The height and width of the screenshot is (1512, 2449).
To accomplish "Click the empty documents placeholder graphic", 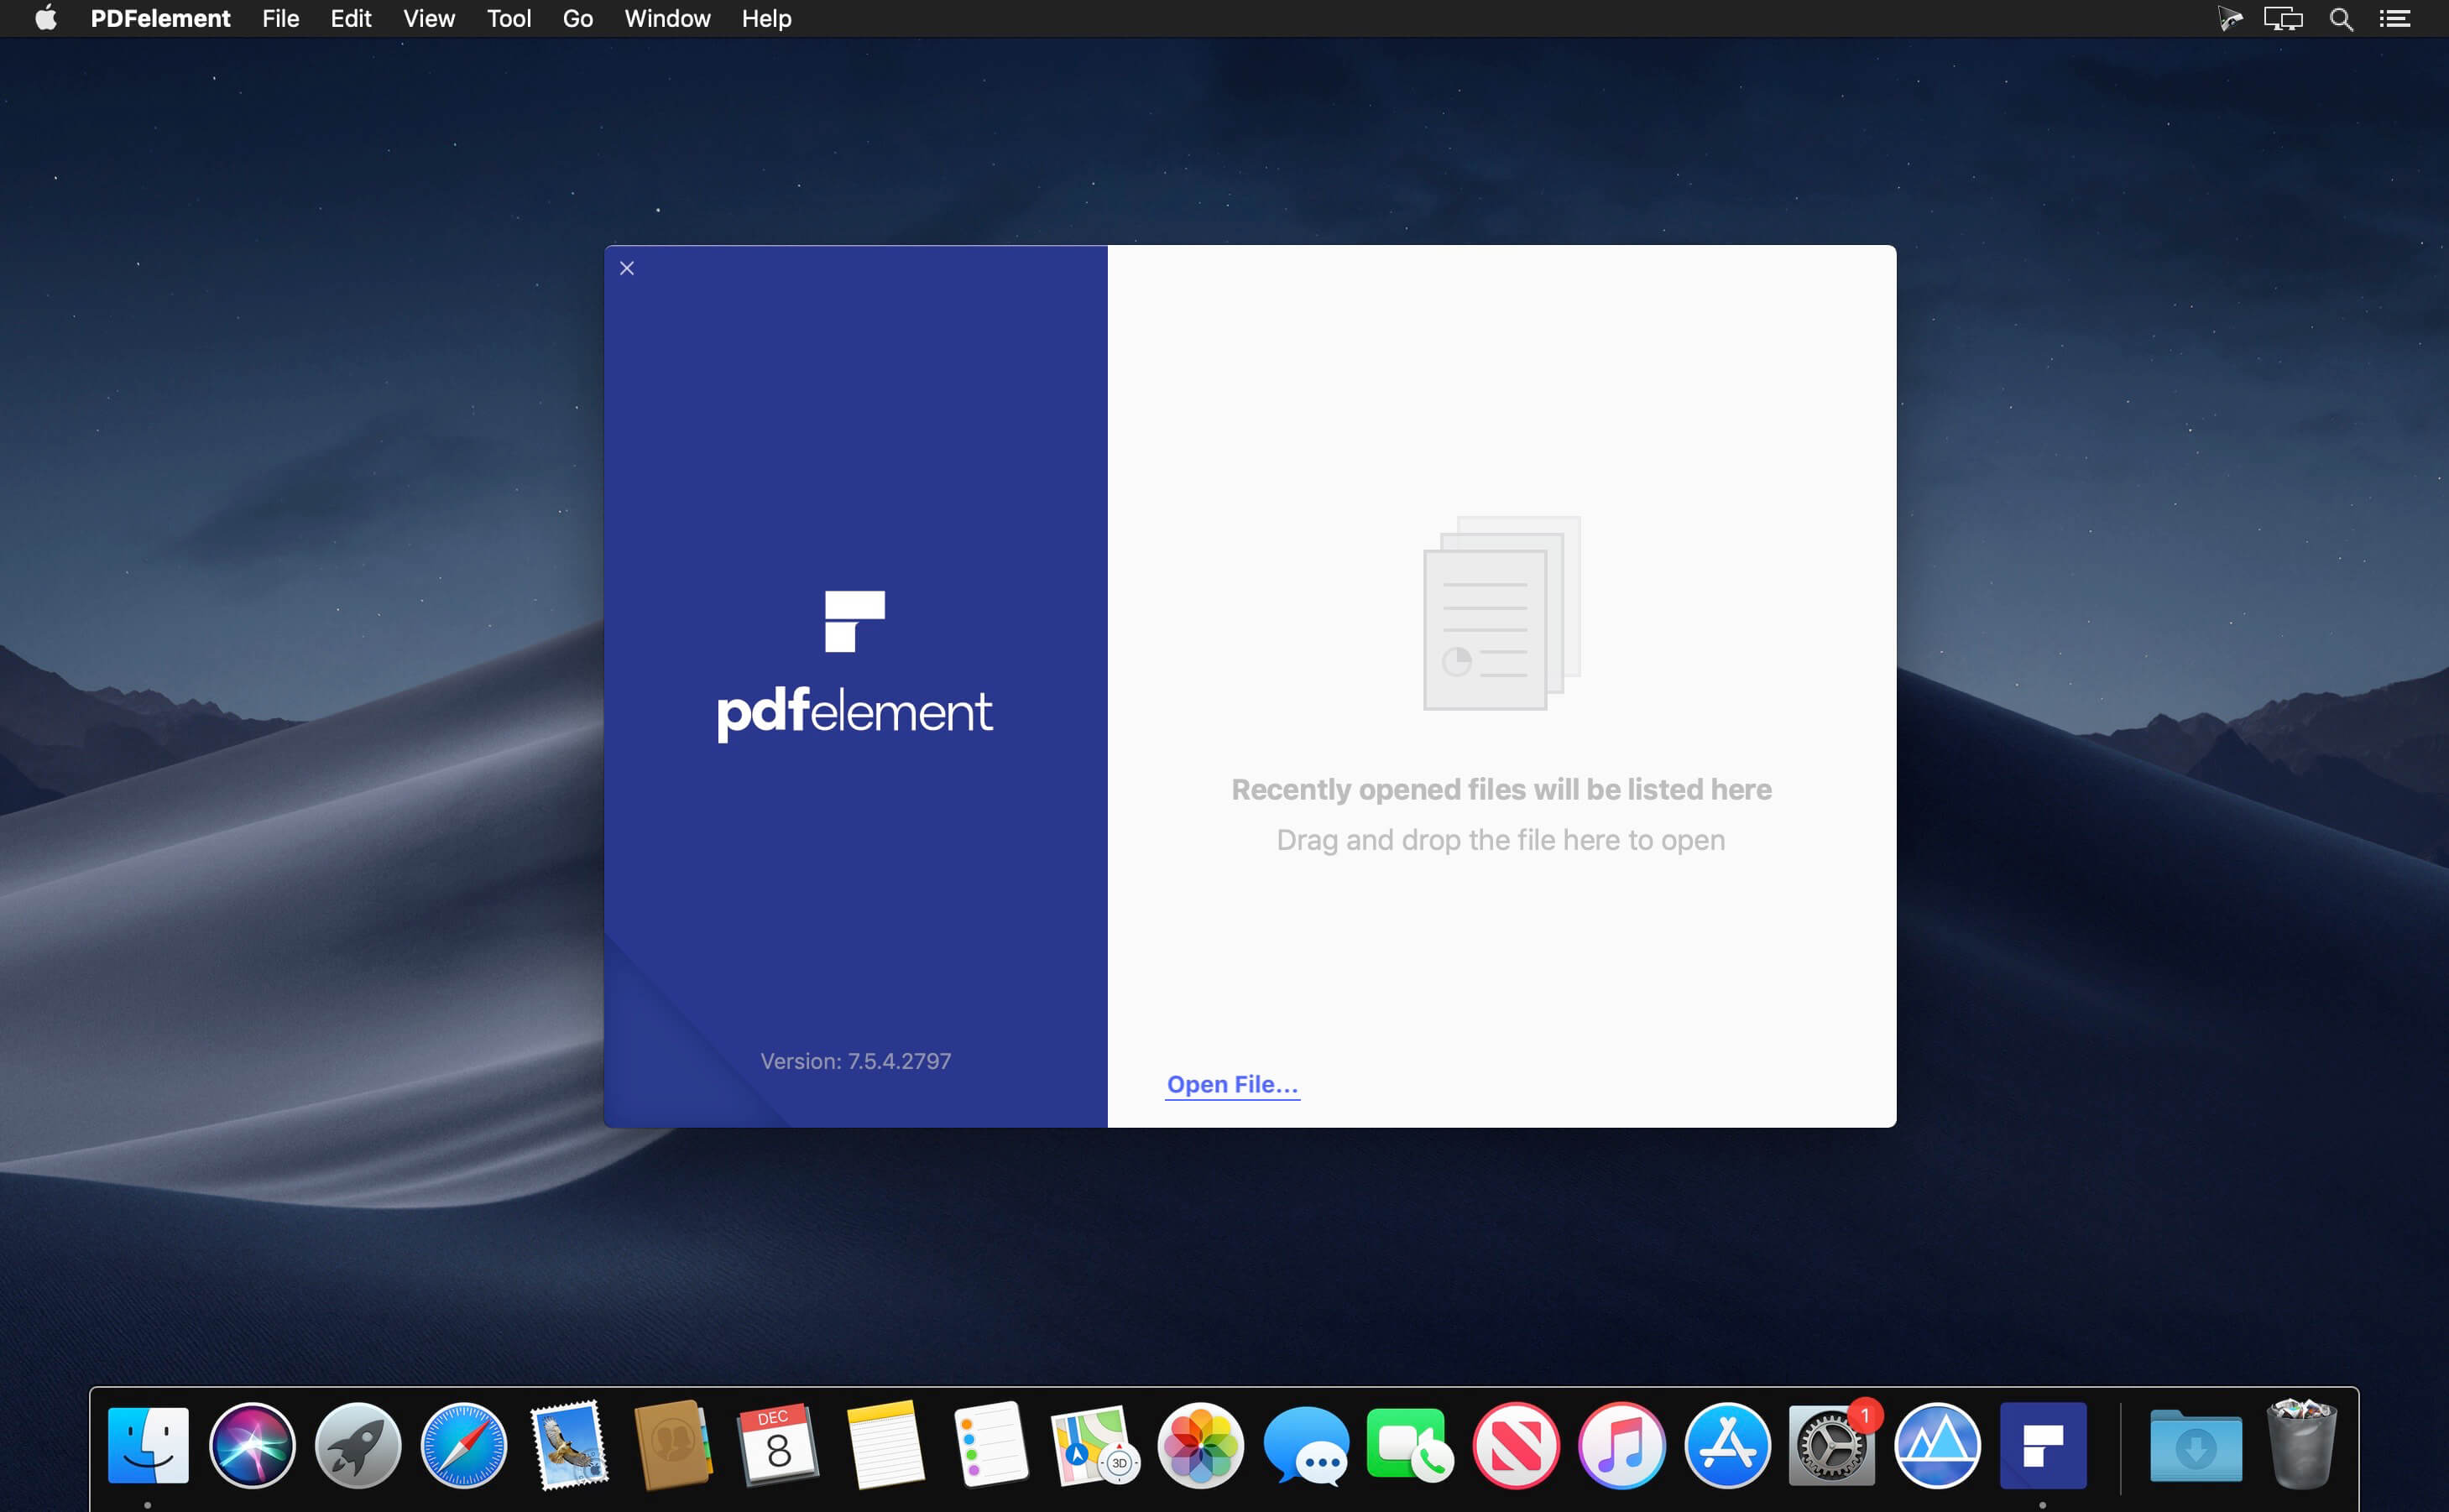I will (x=1501, y=613).
